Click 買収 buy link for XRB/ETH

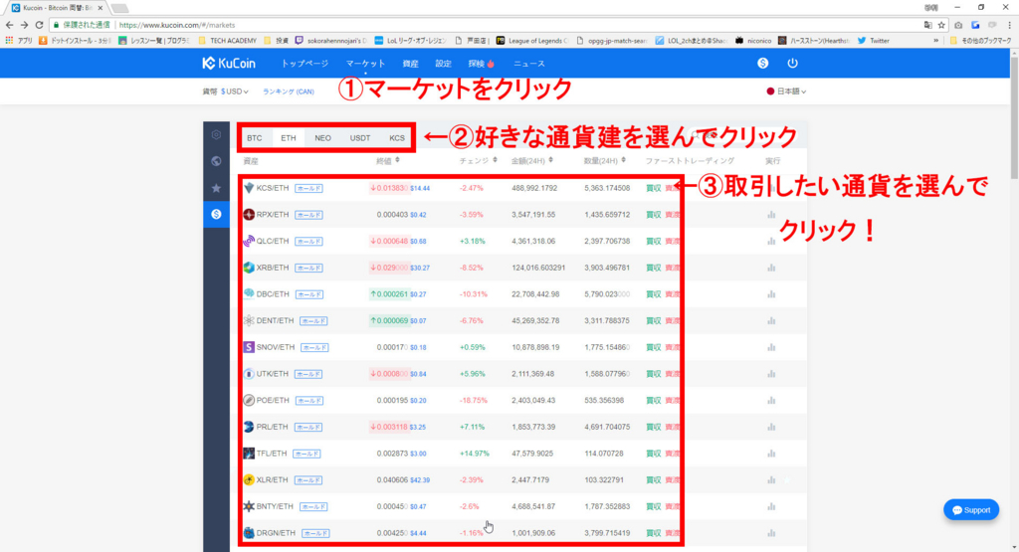point(653,268)
